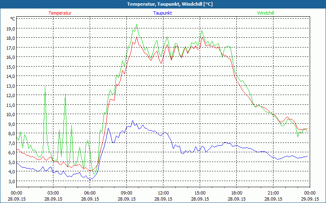Viewport: 326px width, 203px height.
Task: Click the 6,0 y-axis value
Action: [x=12, y=153]
